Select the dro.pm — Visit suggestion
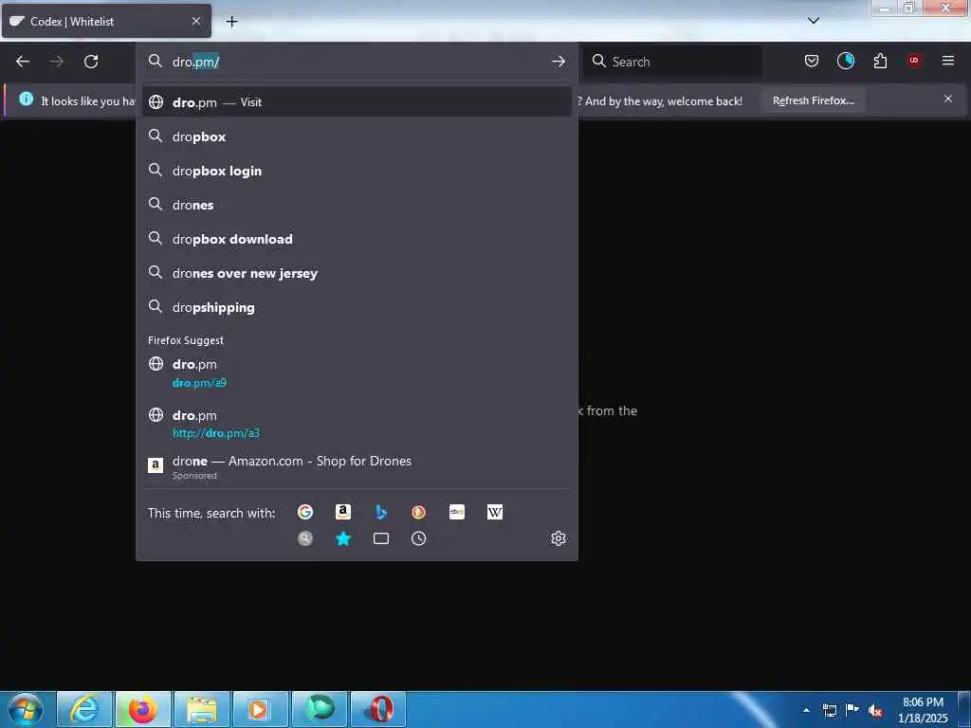 click(x=357, y=102)
